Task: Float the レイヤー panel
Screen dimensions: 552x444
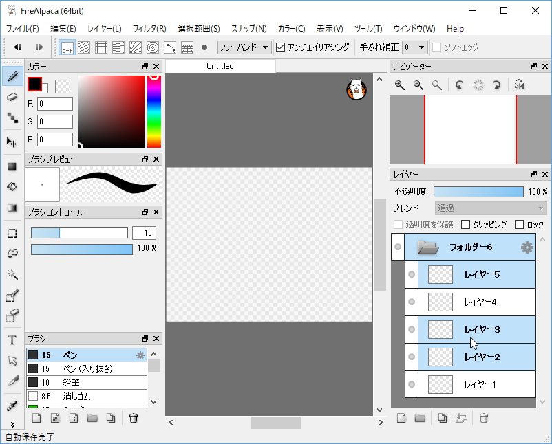Action: coord(533,174)
